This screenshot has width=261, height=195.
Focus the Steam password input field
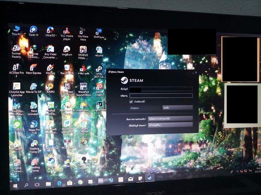[x=161, y=95]
